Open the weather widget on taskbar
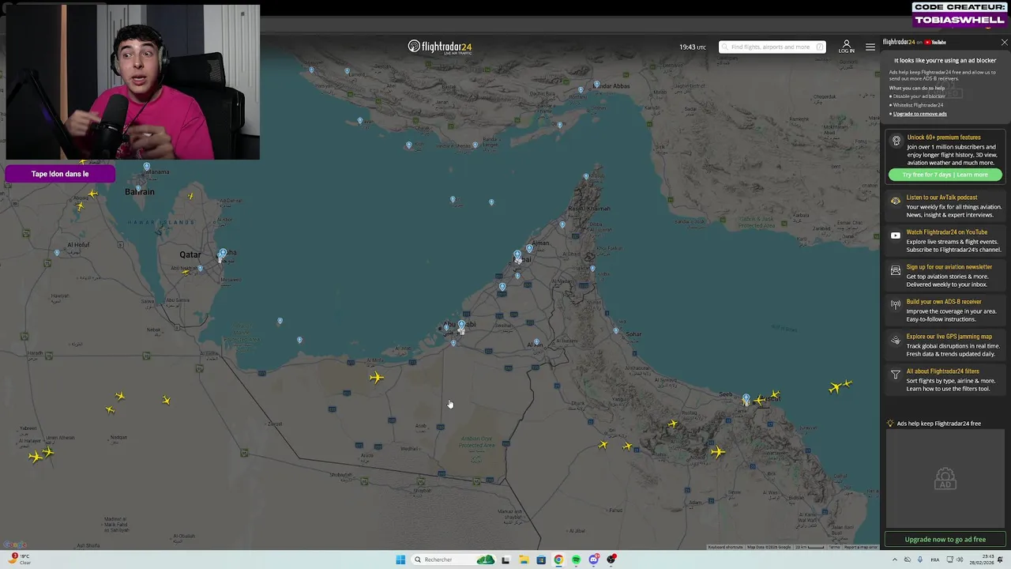This screenshot has width=1011, height=569. tap(17, 559)
